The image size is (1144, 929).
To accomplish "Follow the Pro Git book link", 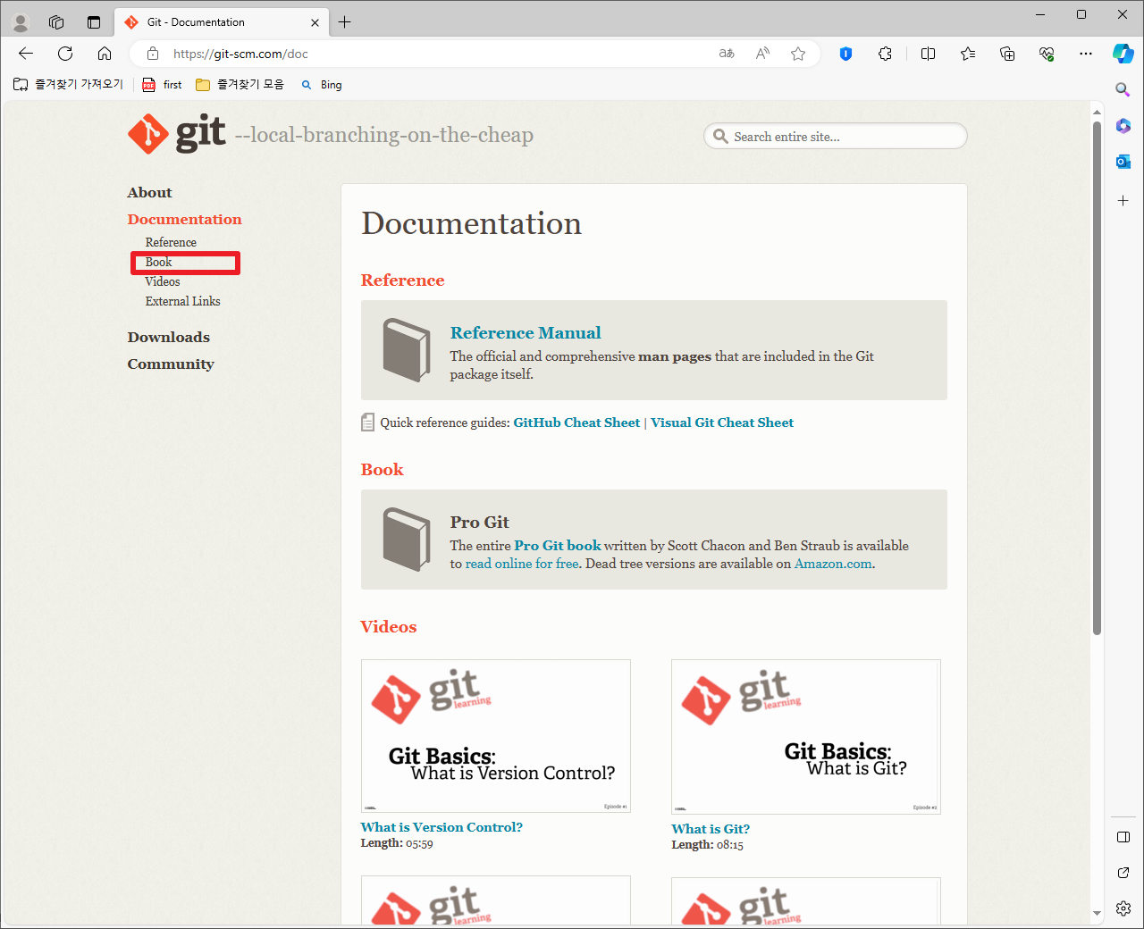I will (558, 545).
